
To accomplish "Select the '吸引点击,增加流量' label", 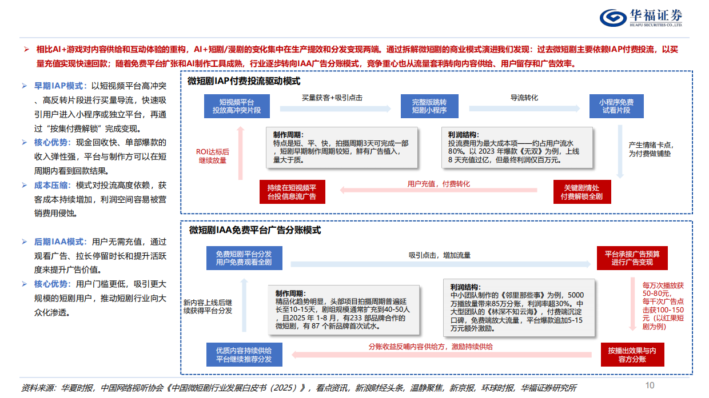I will pyautogui.click(x=439, y=256).
